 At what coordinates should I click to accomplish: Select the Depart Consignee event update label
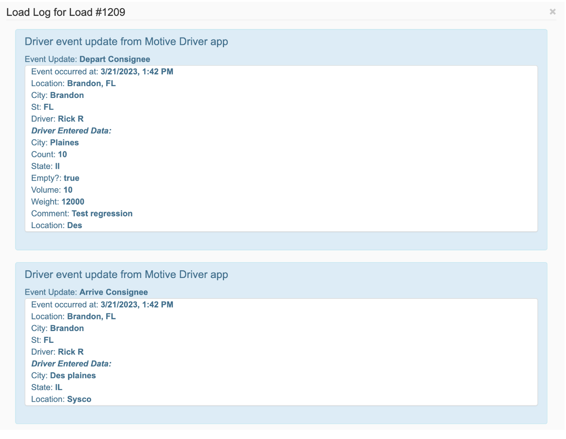coord(87,59)
